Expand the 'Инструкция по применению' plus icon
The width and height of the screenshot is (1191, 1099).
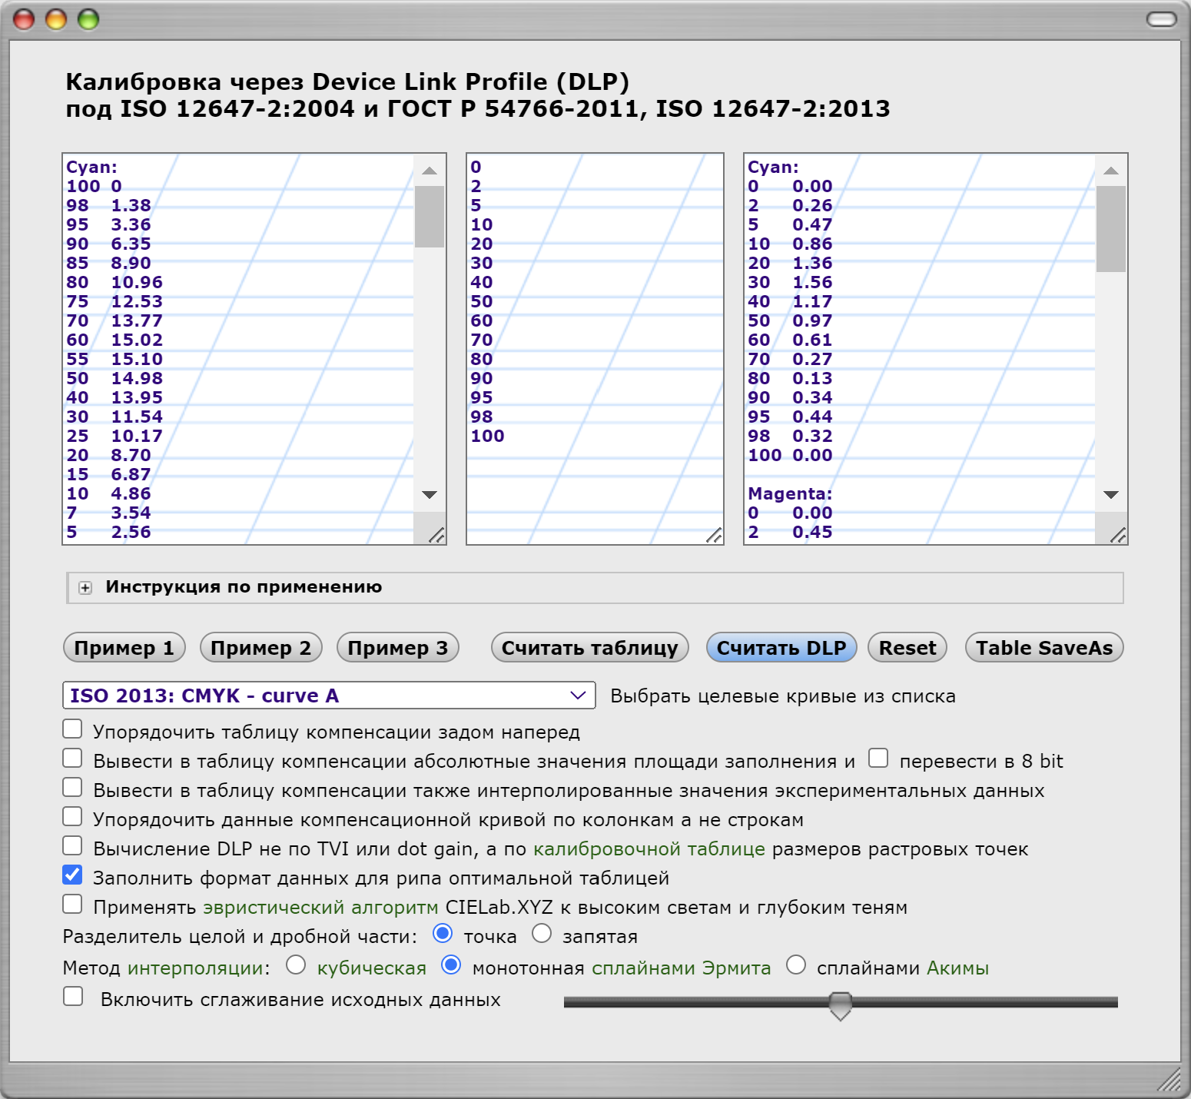85,588
